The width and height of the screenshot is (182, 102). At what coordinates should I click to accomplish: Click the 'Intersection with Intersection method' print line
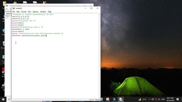[38, 33]
